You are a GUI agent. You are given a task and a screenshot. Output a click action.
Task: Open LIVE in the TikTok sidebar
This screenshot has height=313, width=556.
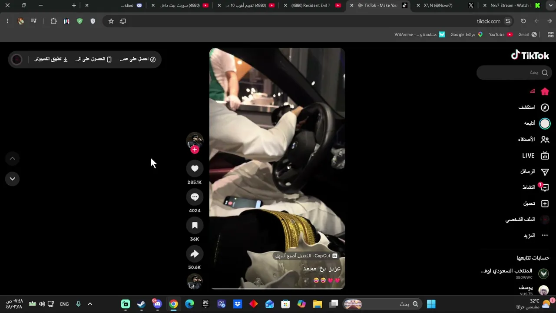pos(536,156)
